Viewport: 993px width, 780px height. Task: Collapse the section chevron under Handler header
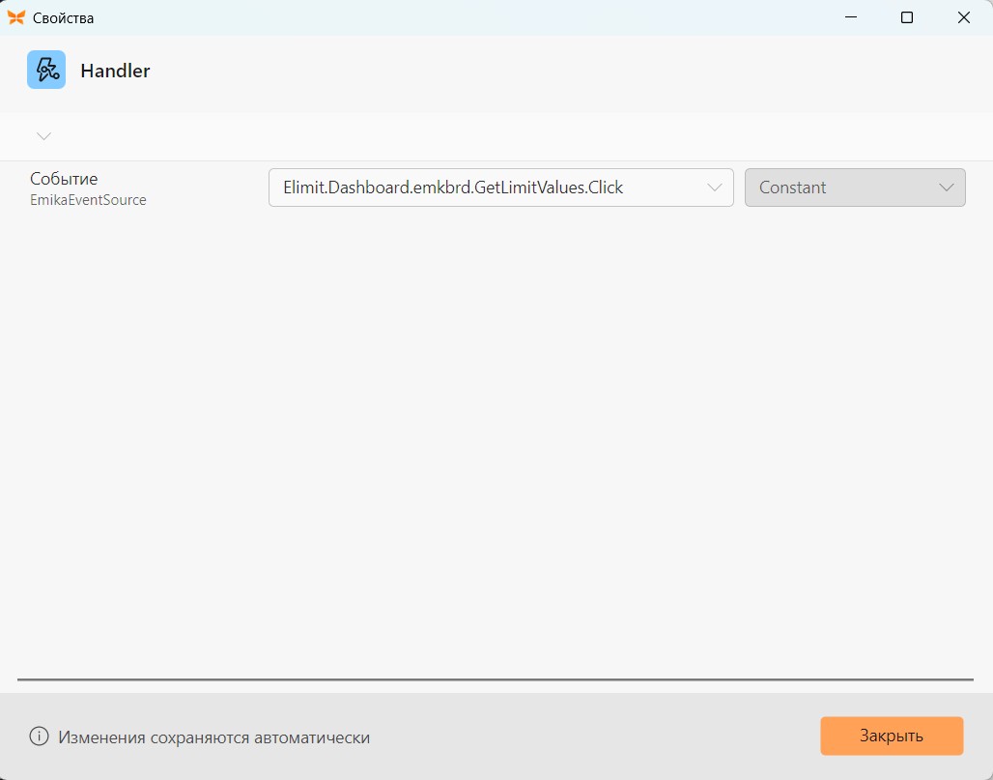[x=43, y=136]
